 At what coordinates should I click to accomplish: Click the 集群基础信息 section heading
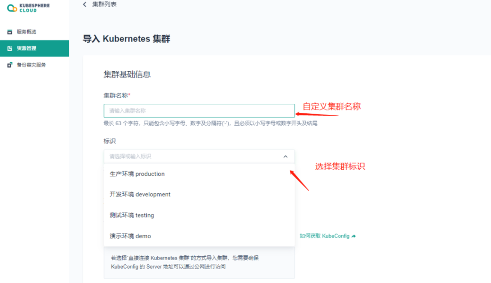pyautogui.click(x=127, y=75)
